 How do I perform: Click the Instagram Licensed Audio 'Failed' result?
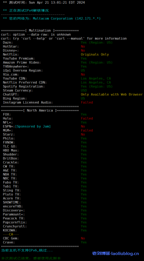click(87, 102)
